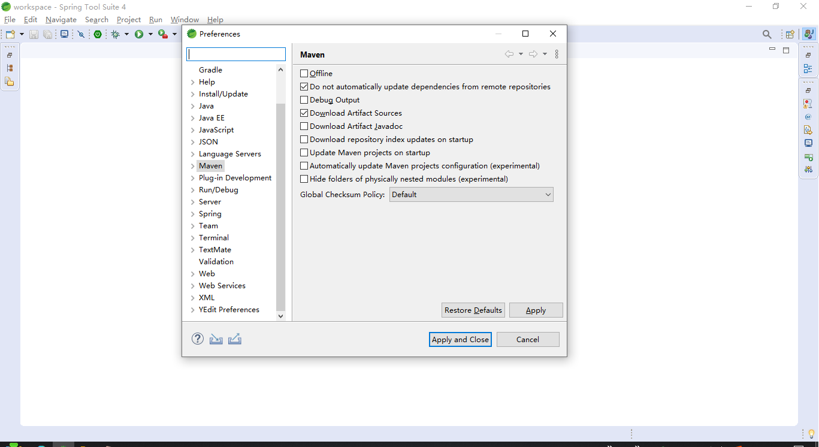The height and width of the screenshot is (447, 819).
Task: Click the green Run toolbar icon
Action: (142, 34)
